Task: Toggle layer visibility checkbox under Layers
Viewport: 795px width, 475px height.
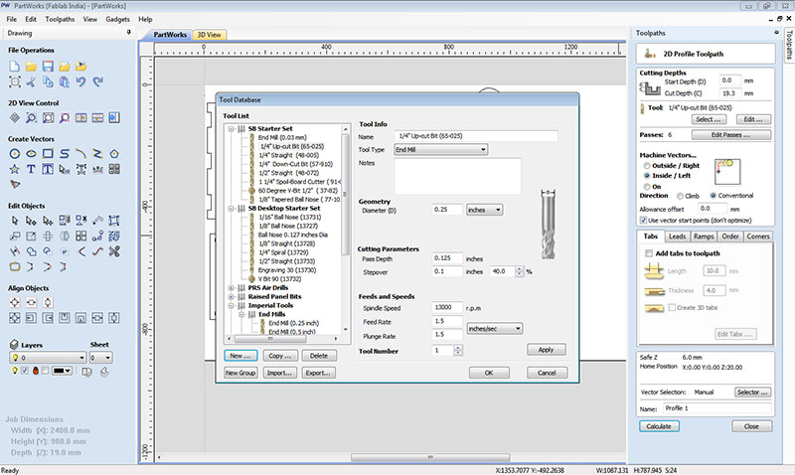Action: click(x=24, y=371)
